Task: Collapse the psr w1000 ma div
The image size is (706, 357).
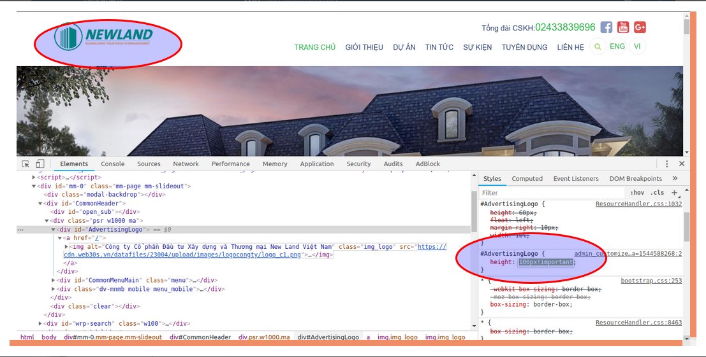Action: coord(47,221)
